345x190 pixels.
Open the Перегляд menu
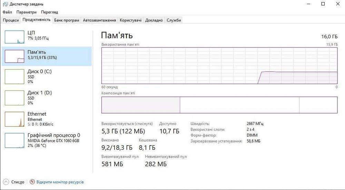(x=49, y=12)
